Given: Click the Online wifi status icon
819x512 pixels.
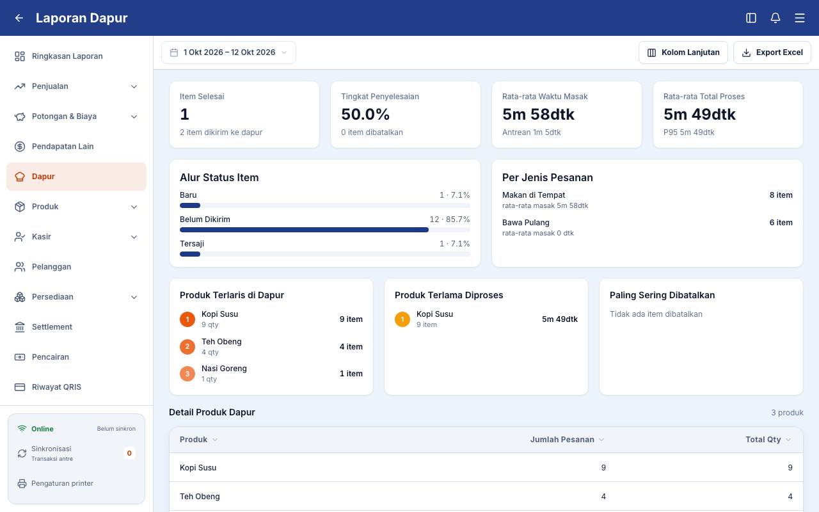Looking at the screenshot, I should click(22, 429).
